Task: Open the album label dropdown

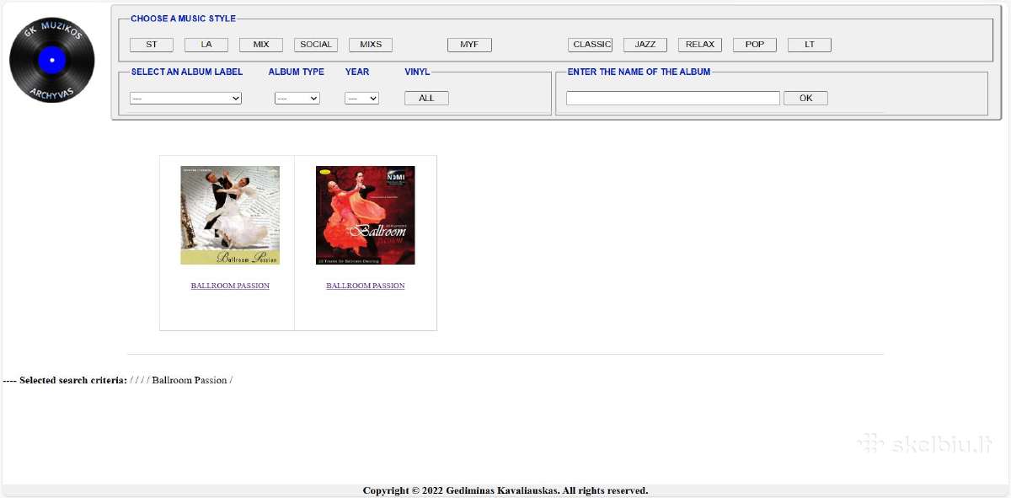Action: 185,99
